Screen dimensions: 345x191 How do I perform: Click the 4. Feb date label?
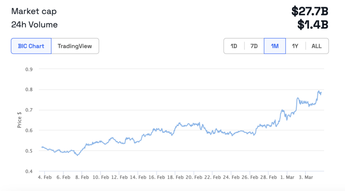click(45, 178)
